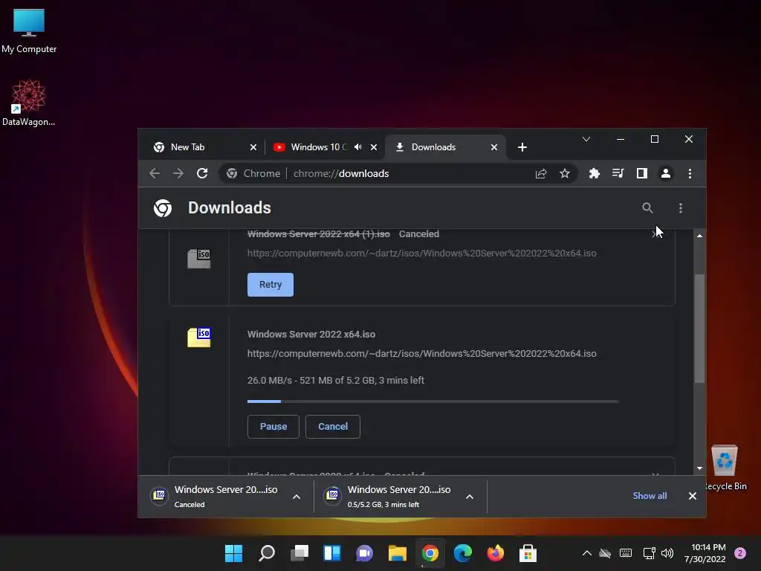Open the volume control in tray
Viewport: 761px width, 571px height.
[x=667, y=553]
